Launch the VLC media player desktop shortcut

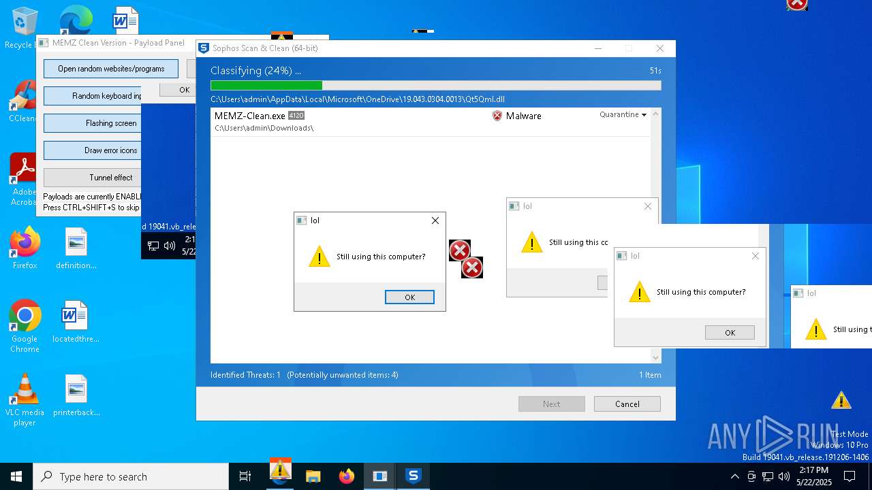coord(25,400)
